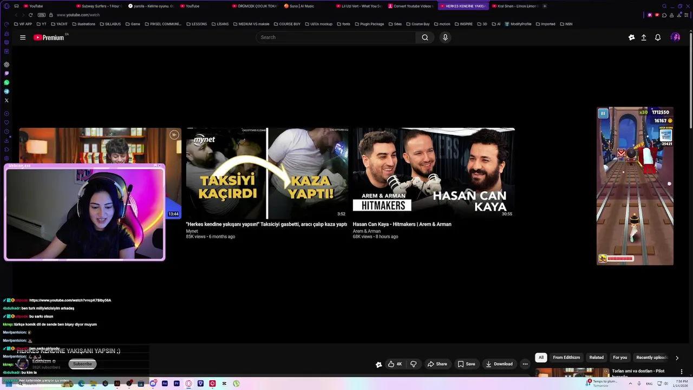Open the Mynet channel name link

click(x=192, y=231)
